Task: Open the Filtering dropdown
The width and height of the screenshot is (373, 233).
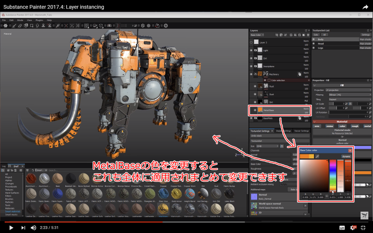Action: pyautogui.click(x=350, y=95)
